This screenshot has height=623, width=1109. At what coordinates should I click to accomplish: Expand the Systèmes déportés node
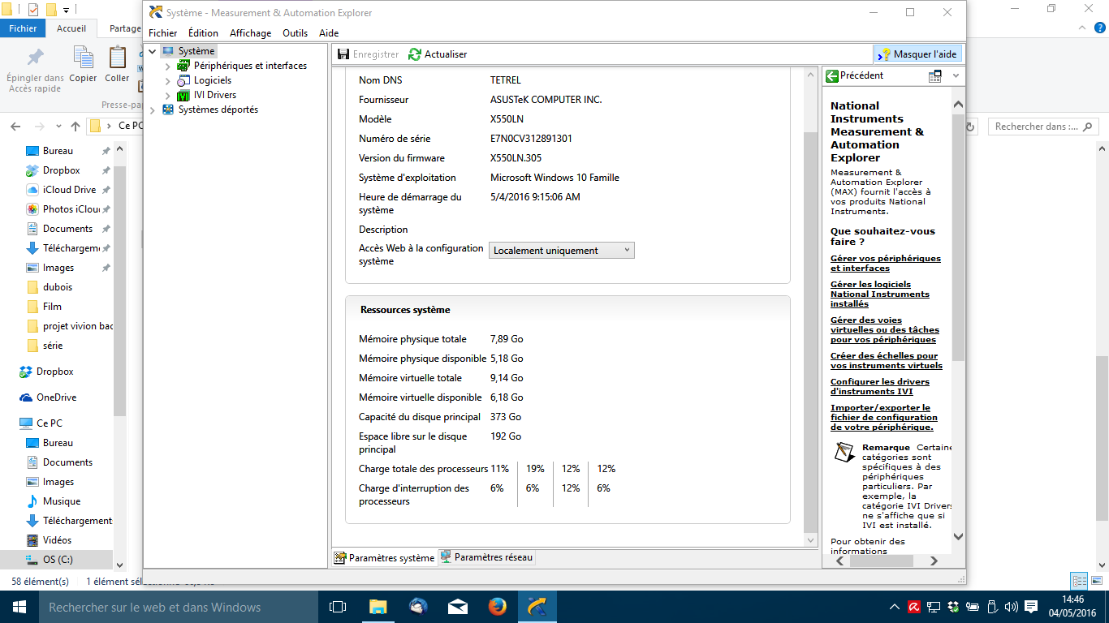(x=152, y=110)
